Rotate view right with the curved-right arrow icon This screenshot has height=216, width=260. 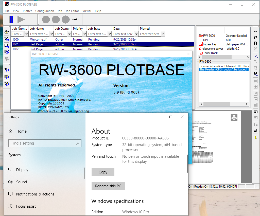point(256,38)
